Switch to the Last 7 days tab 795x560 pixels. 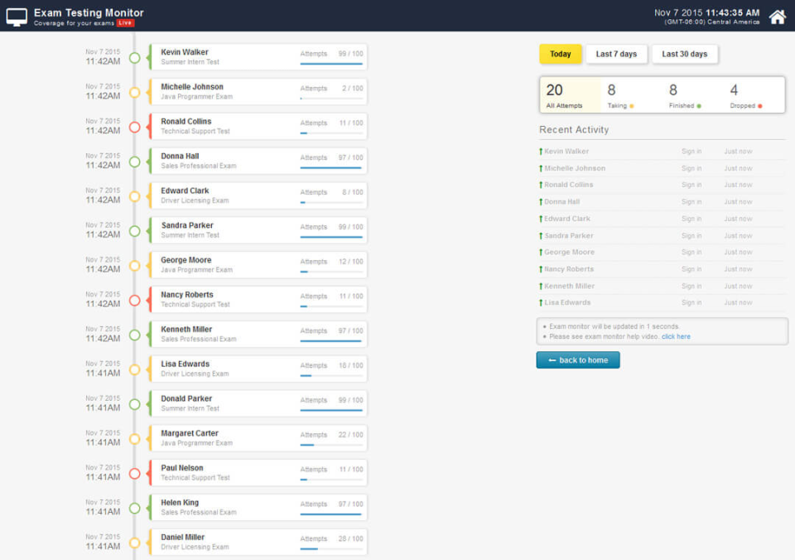pyautogui.click(x=616, y=53)
